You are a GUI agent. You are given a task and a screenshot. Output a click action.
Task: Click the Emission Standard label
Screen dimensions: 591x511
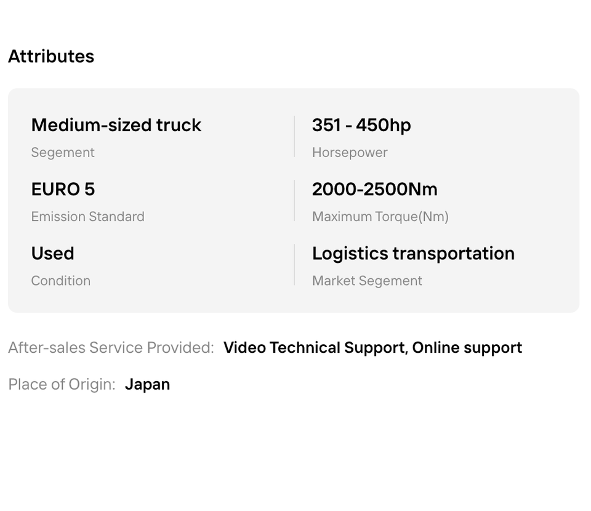click(88, 217)
